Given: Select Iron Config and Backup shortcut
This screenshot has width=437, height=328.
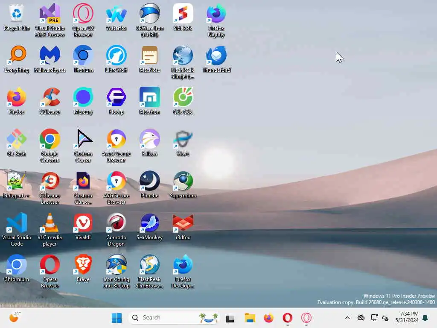Looking at the screenshot, I should [x=116, y=271].
